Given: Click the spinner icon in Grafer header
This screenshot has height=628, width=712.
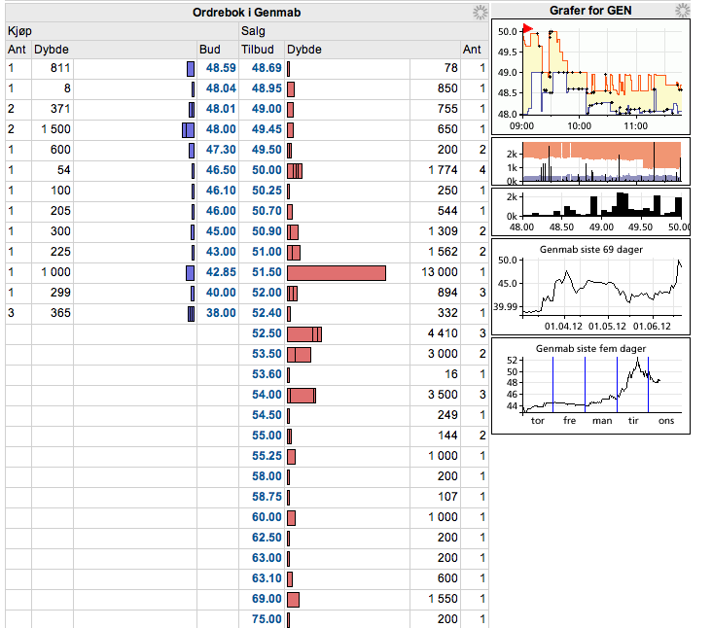Looking at the screenshot, I should [x=682, y=10].
